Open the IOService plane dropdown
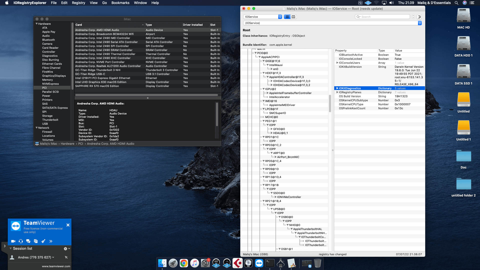Viewport: 480px width, 270px height. [x=262, y=17]
